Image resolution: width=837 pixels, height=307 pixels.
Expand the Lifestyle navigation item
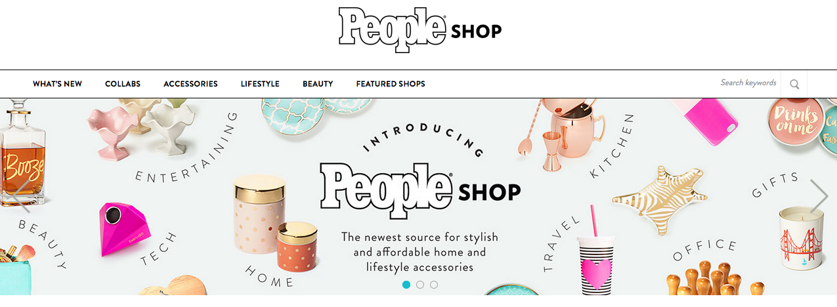coord(260,84)
